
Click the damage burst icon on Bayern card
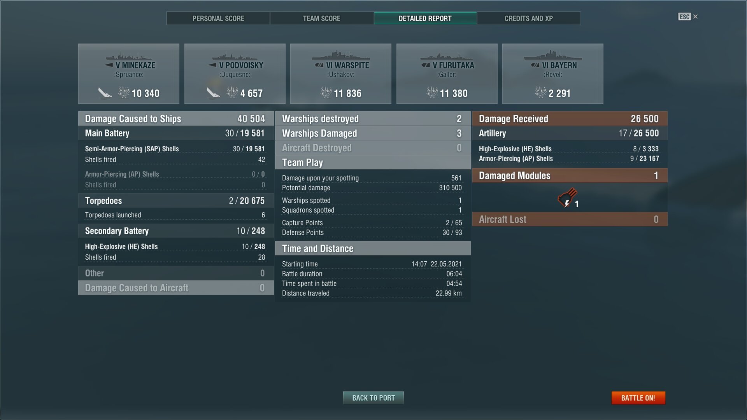click(540, 93)
